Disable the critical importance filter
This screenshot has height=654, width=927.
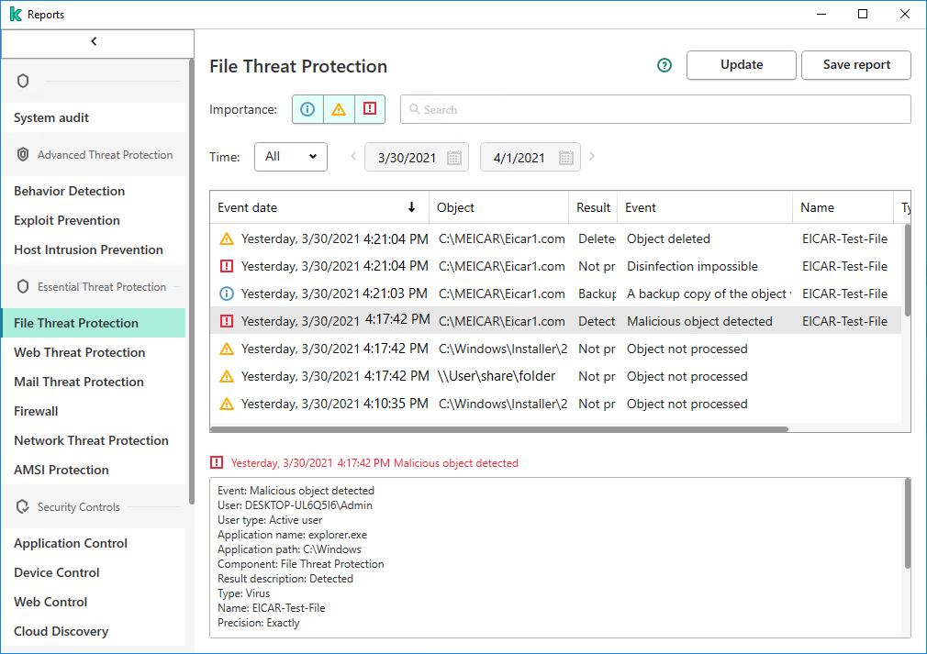point(369,108)
